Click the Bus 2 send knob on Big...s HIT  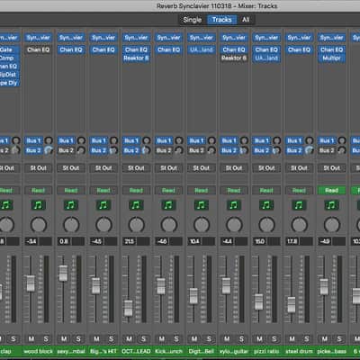[x=113, y=150]
